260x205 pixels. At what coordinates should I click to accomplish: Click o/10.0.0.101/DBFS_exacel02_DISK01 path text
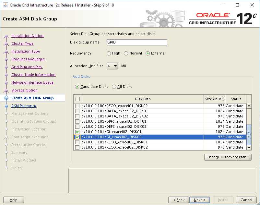(114, 121)
